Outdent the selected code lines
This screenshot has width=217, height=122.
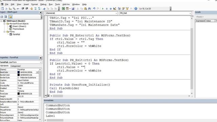27,8
